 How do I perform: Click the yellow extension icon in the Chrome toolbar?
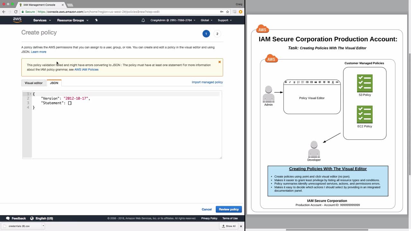tap(240, 12)
